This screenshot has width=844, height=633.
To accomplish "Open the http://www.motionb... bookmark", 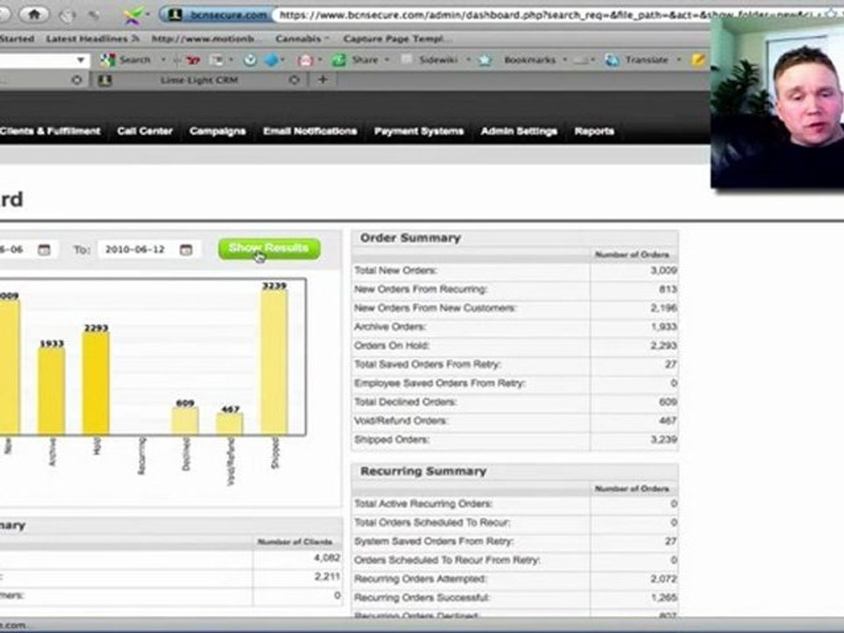I will point(207,39).
